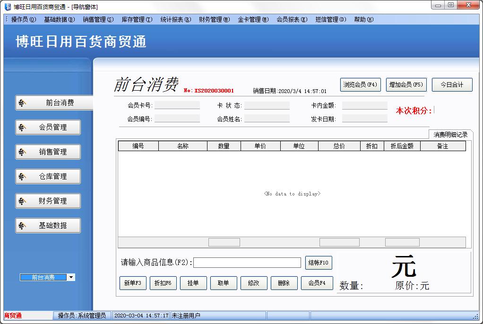Screen dimensions: 483x324
Task: Expand the 前台消费 dropdown arrow in sidebar
Action: click(71, 277)
